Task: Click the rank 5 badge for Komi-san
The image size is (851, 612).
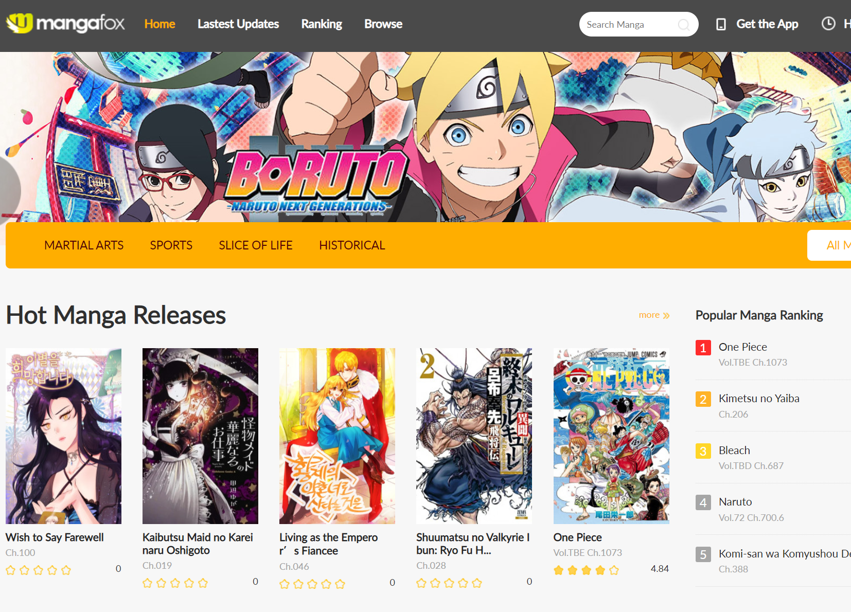Action: click(x=703, y=554)
